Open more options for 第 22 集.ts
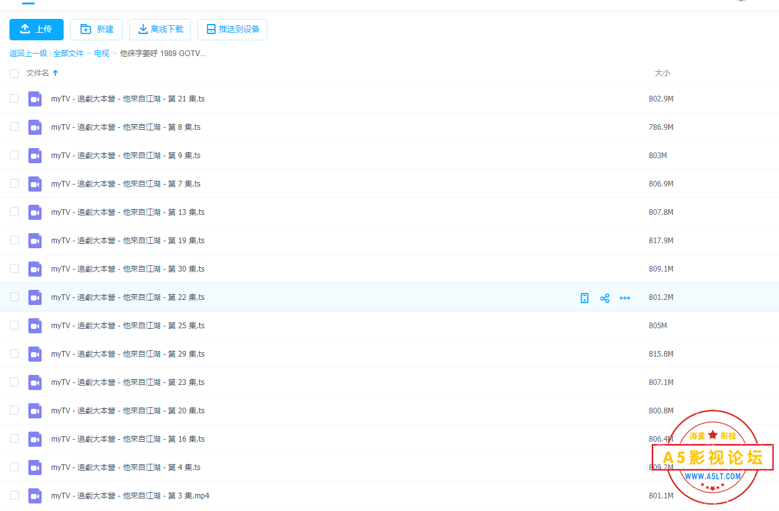779x511 pixels. tap(625, 298)
